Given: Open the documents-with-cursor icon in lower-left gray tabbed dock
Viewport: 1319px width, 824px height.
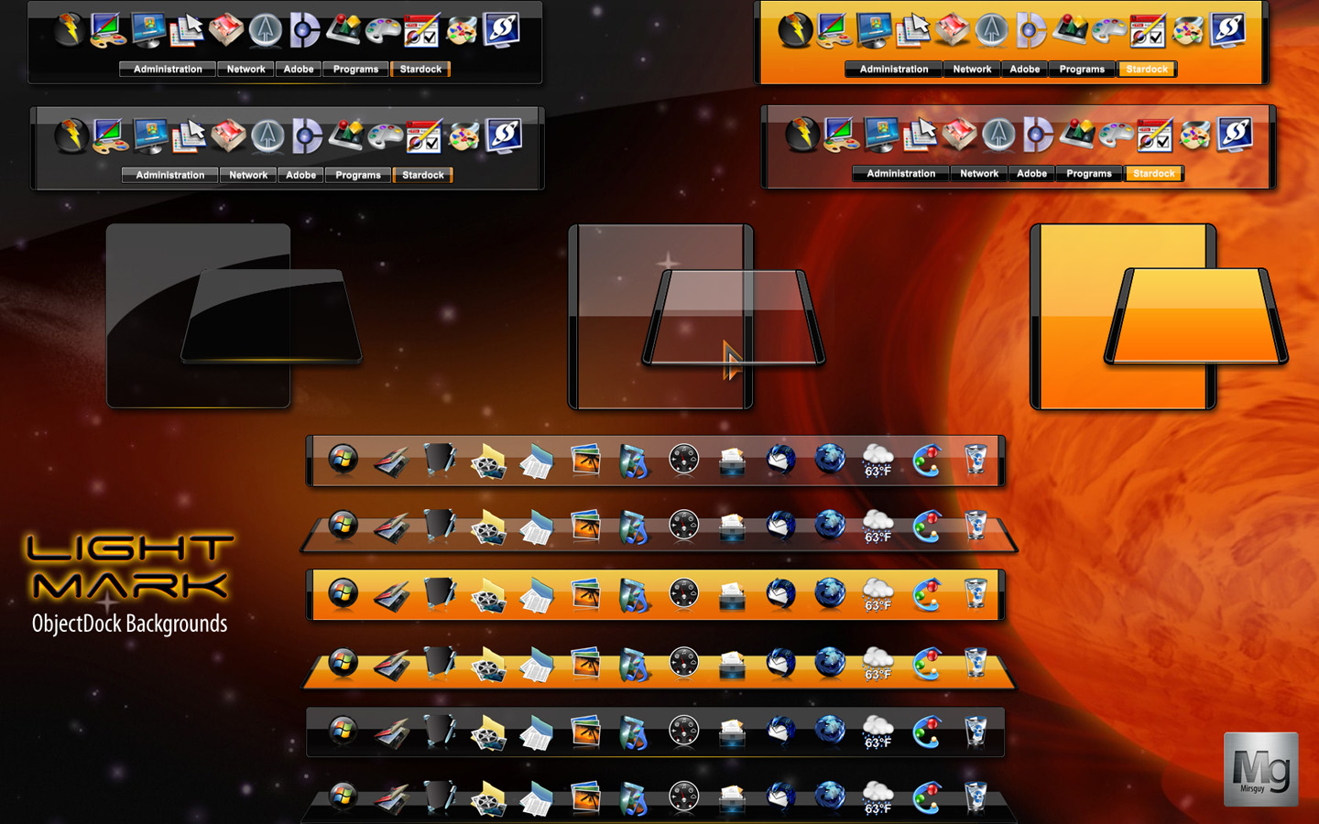Looking at the screenshot, I should 189,136.
